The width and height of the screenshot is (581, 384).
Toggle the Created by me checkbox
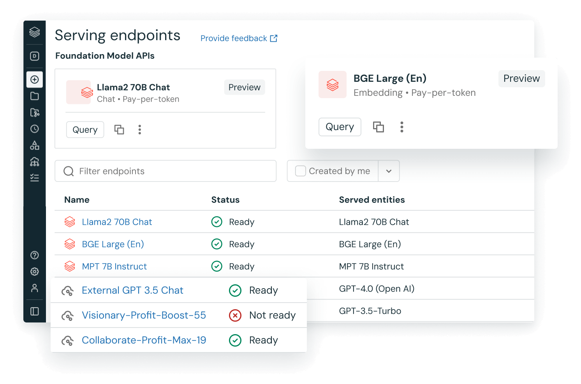tap(301, 171)
